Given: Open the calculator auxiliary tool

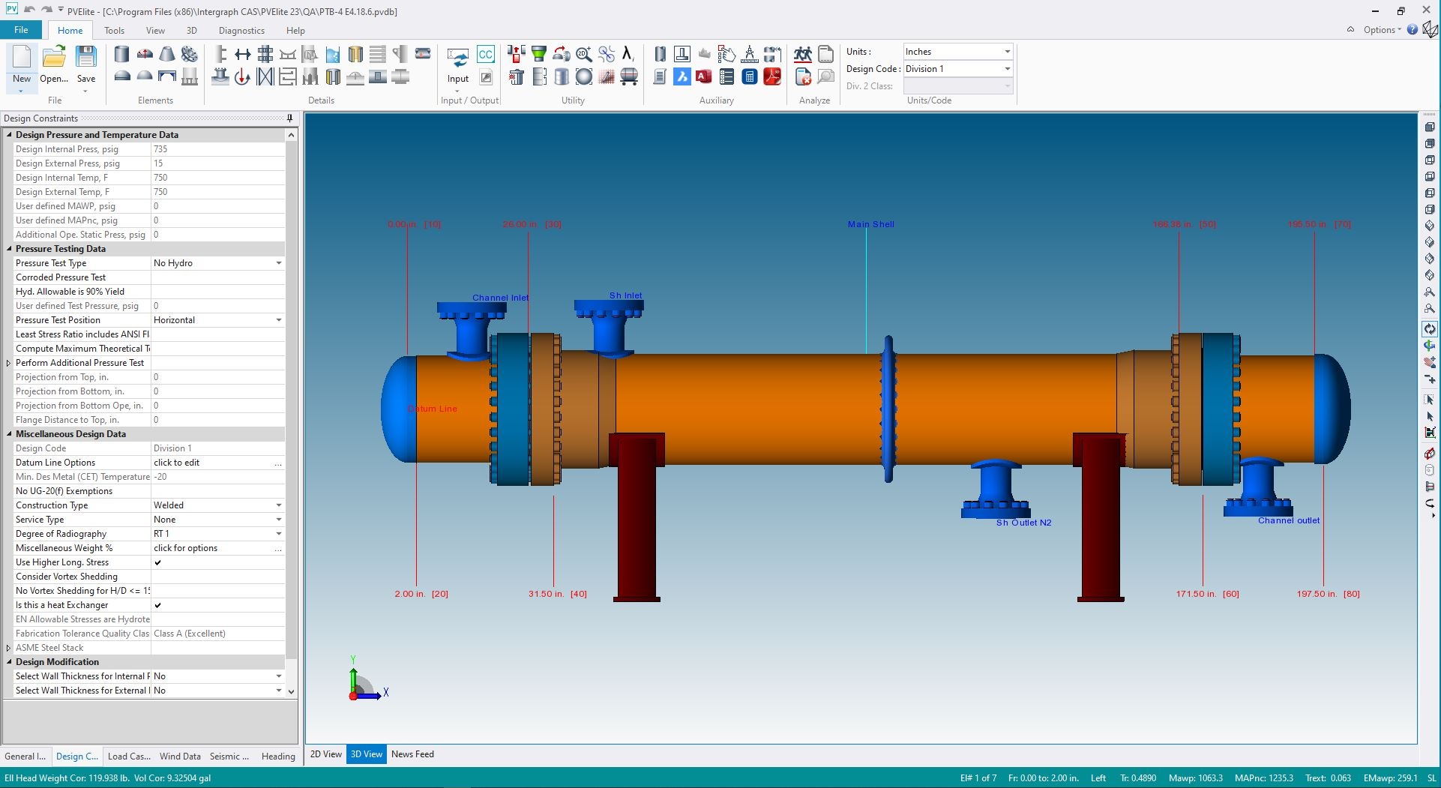Looking at the screenshot, I should coord(749,76).
